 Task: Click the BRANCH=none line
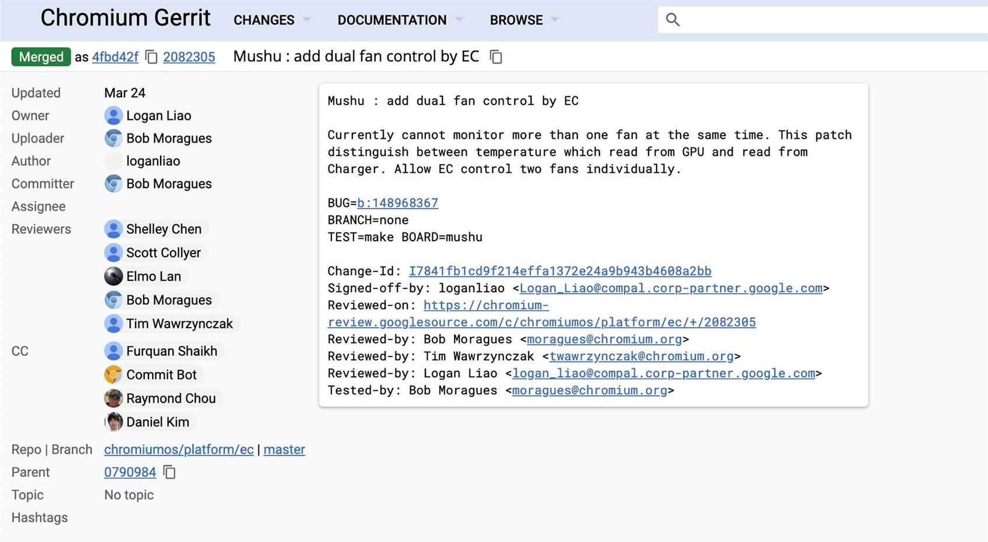(368, 220)
